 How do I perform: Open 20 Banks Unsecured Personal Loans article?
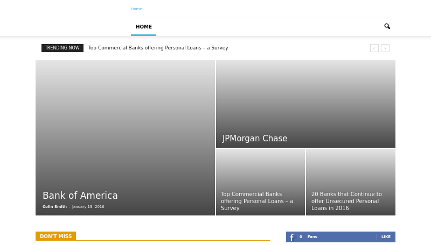[346, 201]
